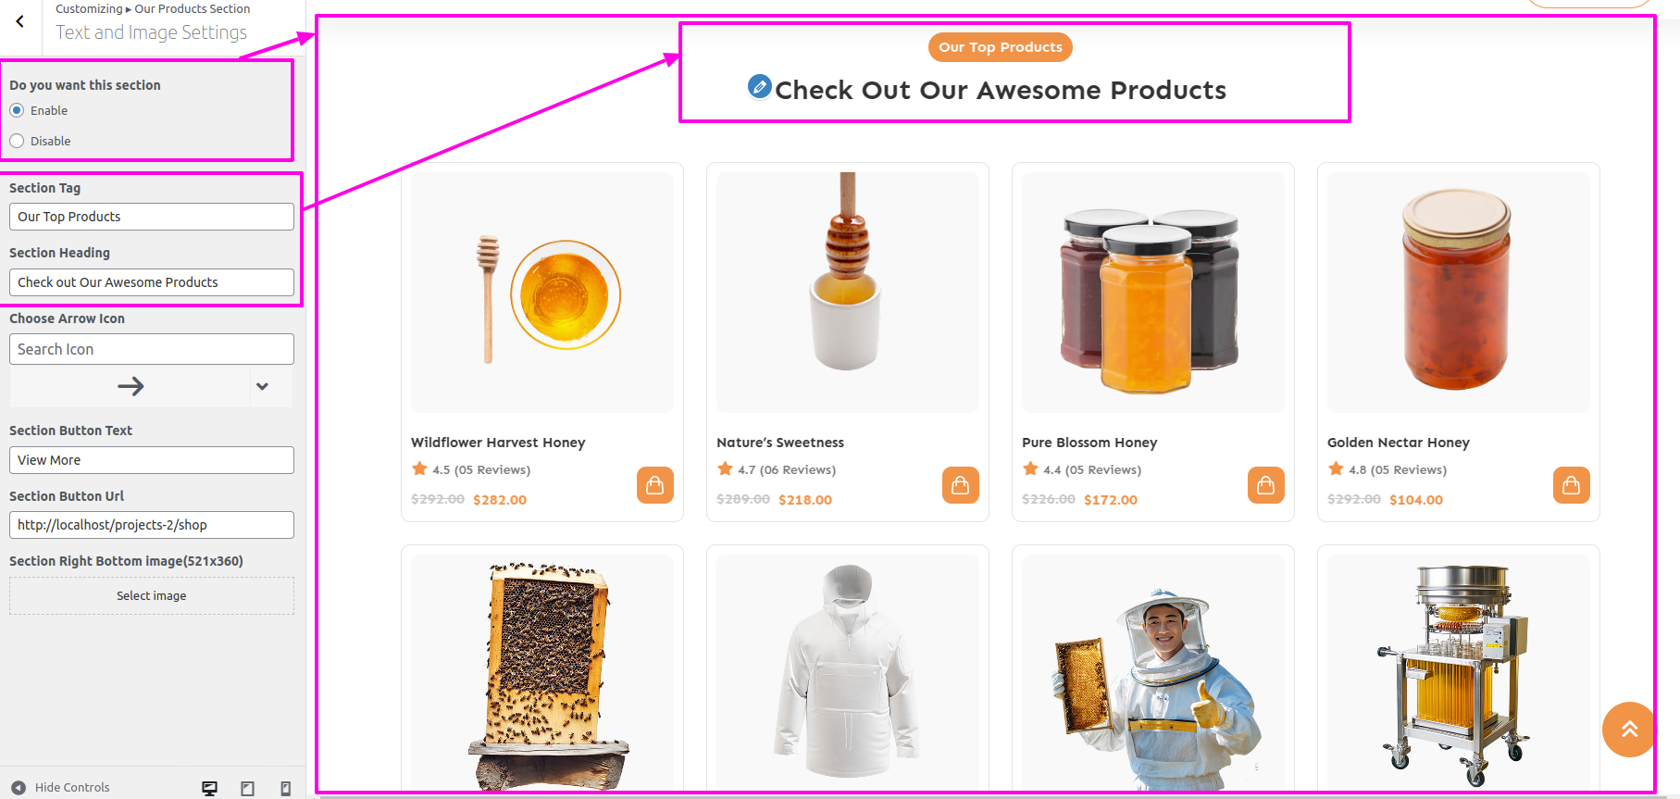Click cart icon for Nature's Sweetness
This screenshot has height=799, width=1680.
(960, 485)
